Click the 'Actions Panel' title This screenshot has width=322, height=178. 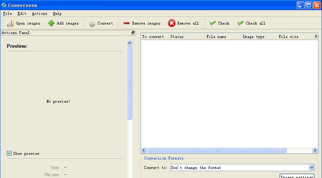coord(16,33)
